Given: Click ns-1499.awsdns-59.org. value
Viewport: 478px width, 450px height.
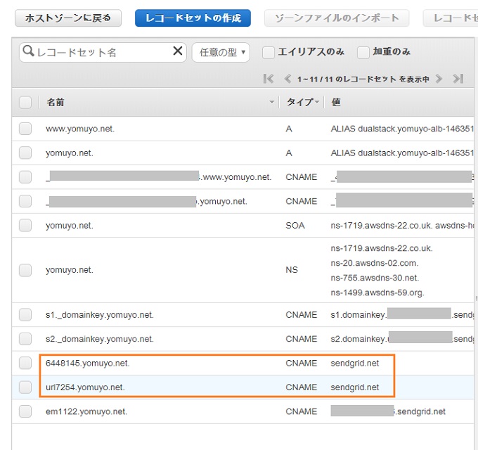Looking at the screenshot, I should pyautogui.click(x=377, y=292).
